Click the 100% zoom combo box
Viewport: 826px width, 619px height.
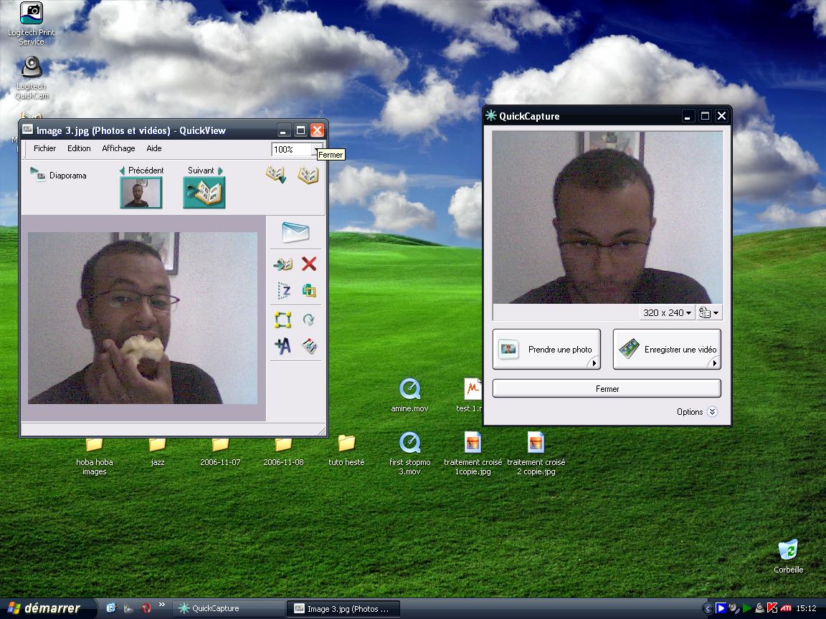pyautogui.click(x=297, y=149)
